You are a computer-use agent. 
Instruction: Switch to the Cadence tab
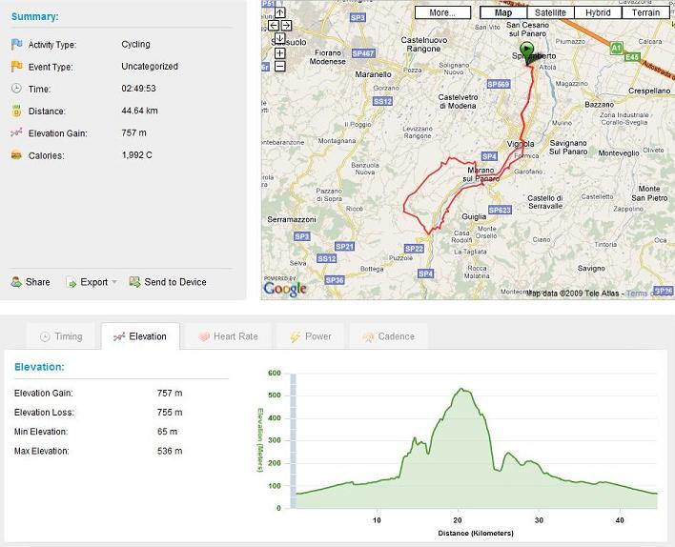coord(389,336)
